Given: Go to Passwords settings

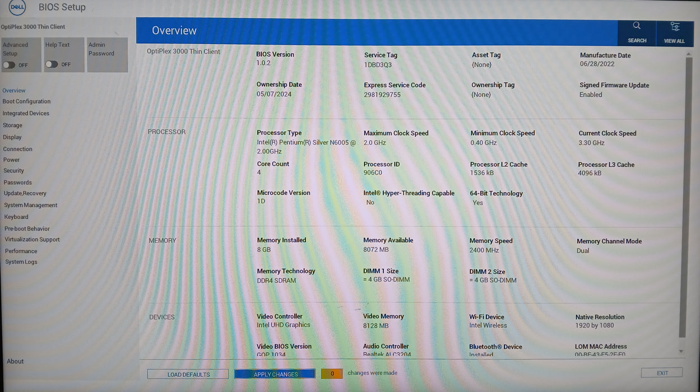Looking at the screenshot, I should (18, 183).
